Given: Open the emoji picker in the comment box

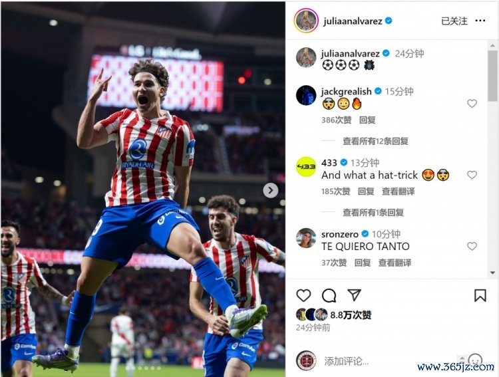Looking at the screenshot, I should pyautogui.click(x=475, y=360).
